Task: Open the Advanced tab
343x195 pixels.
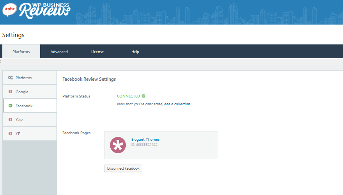Action: [x=59, y=51]
